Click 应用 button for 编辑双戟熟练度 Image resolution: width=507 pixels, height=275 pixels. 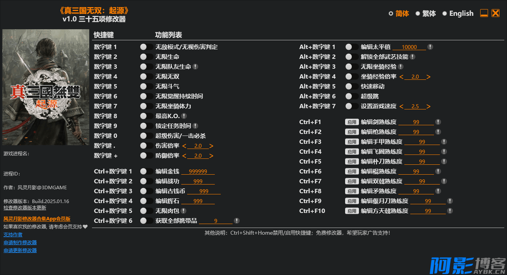click(x=352, y=181)
